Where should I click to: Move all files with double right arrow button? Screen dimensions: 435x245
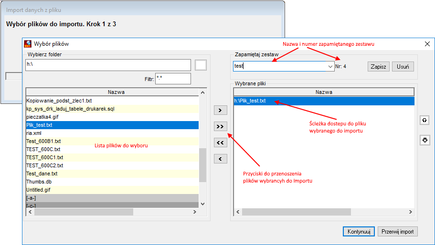coord(220,126)
